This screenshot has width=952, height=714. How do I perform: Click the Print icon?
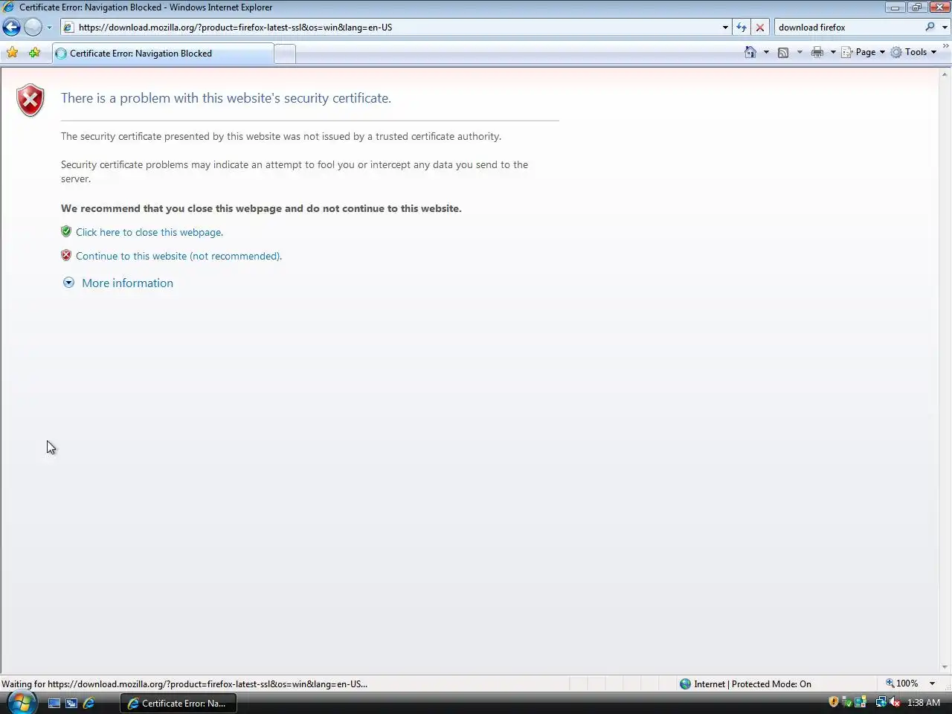pyautogui.click(x=817, y=52)
